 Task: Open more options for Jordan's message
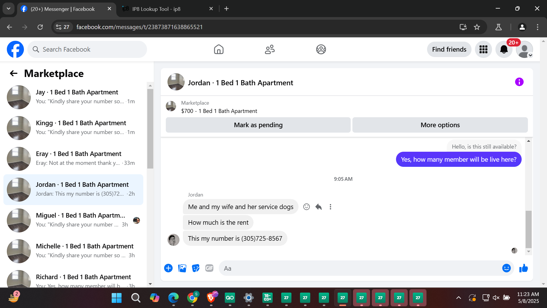[330, 207]
